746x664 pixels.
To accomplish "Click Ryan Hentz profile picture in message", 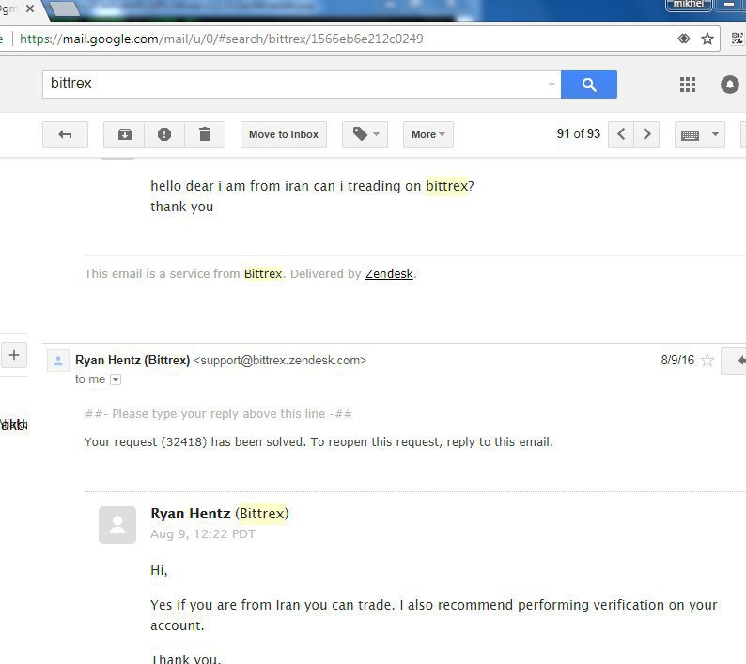I will pos(117,525).
